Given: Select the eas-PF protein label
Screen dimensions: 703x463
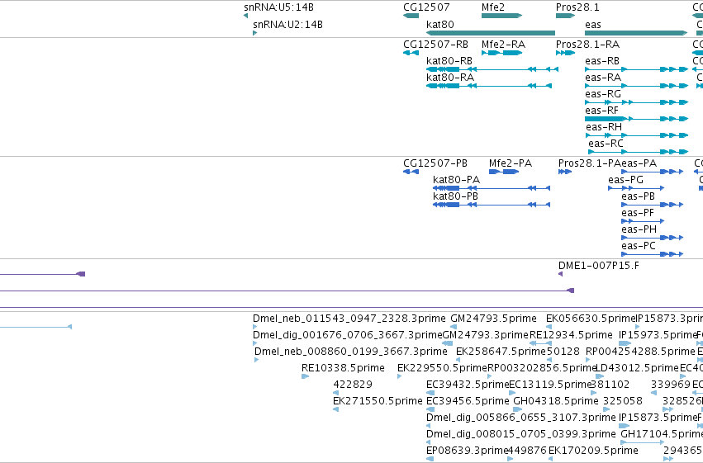Looking at the screenshot, I should (x=638, y=213).
